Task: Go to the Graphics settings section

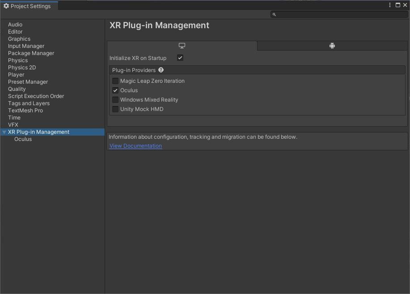Action: click(x=19, y=39)
